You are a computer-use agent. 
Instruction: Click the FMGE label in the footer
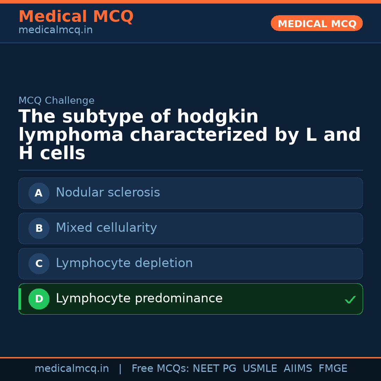333,368
